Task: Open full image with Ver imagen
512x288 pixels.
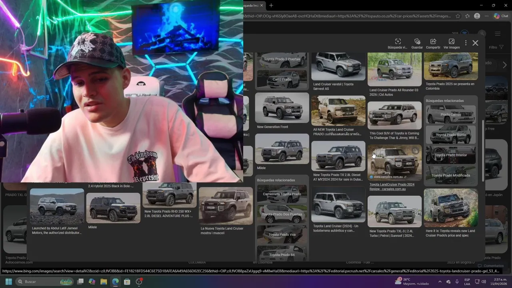Action: pyautogui.click(x=452, y=44)
